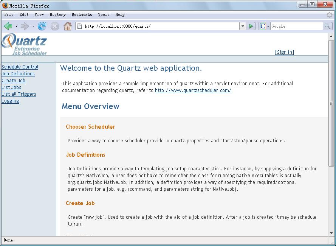Maximize the Firefox window
The image size is (336, 246).
[312, 4]
